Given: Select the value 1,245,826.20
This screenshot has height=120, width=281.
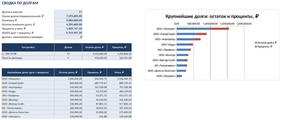Looking at the screenshot, I should pyautogui.click(x=119, y=54).
